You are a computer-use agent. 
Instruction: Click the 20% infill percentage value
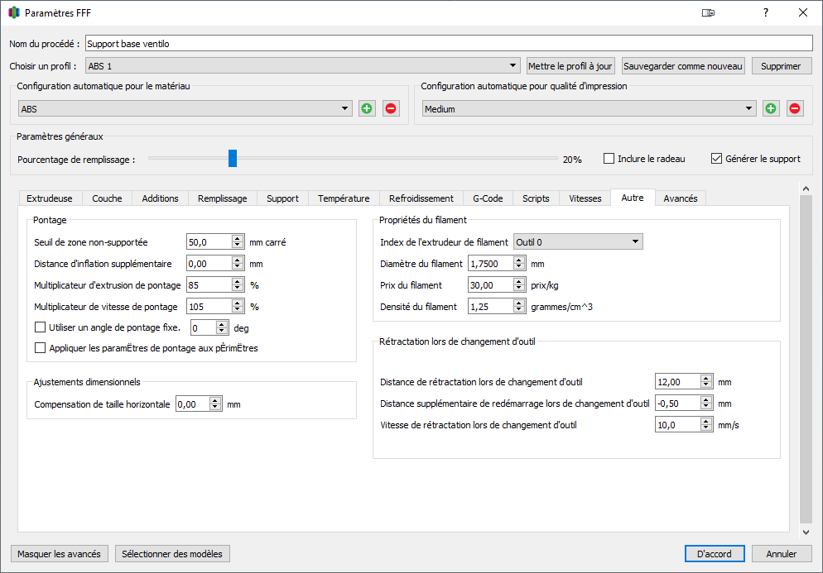click(572, 160)
